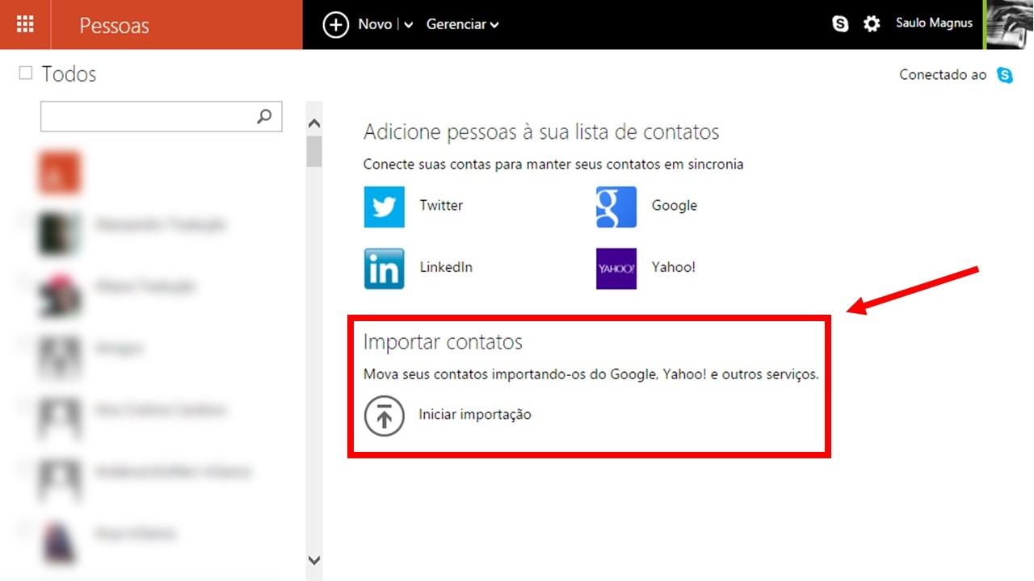Open the Skype icon in header
Screen dimensions: 1034x581
(840, 24)
